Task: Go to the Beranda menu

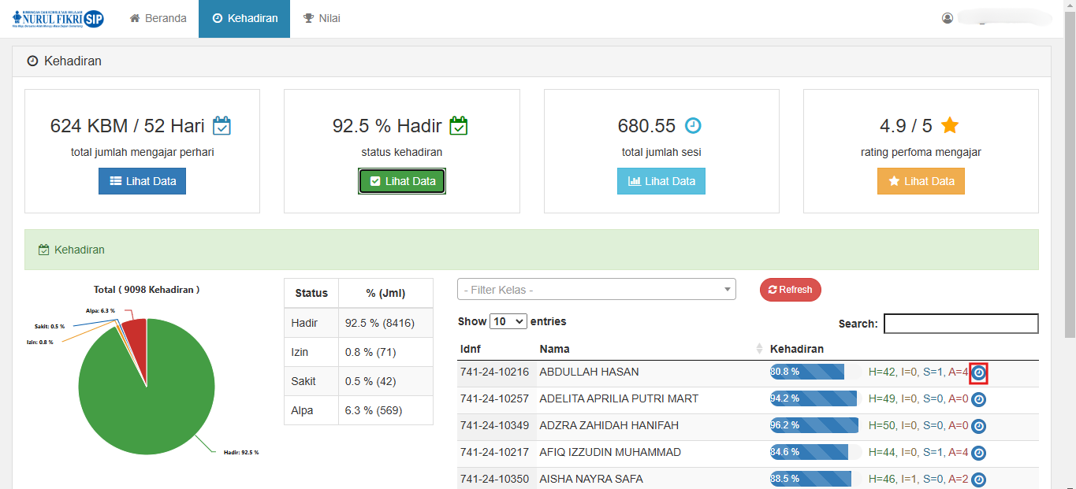Action: tap(158, 18)
